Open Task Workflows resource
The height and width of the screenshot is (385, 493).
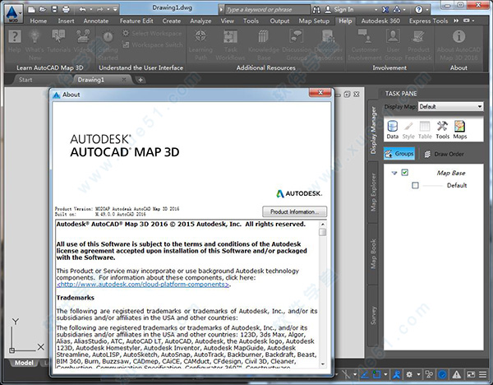pyautogui.click(x=230, y=44)
